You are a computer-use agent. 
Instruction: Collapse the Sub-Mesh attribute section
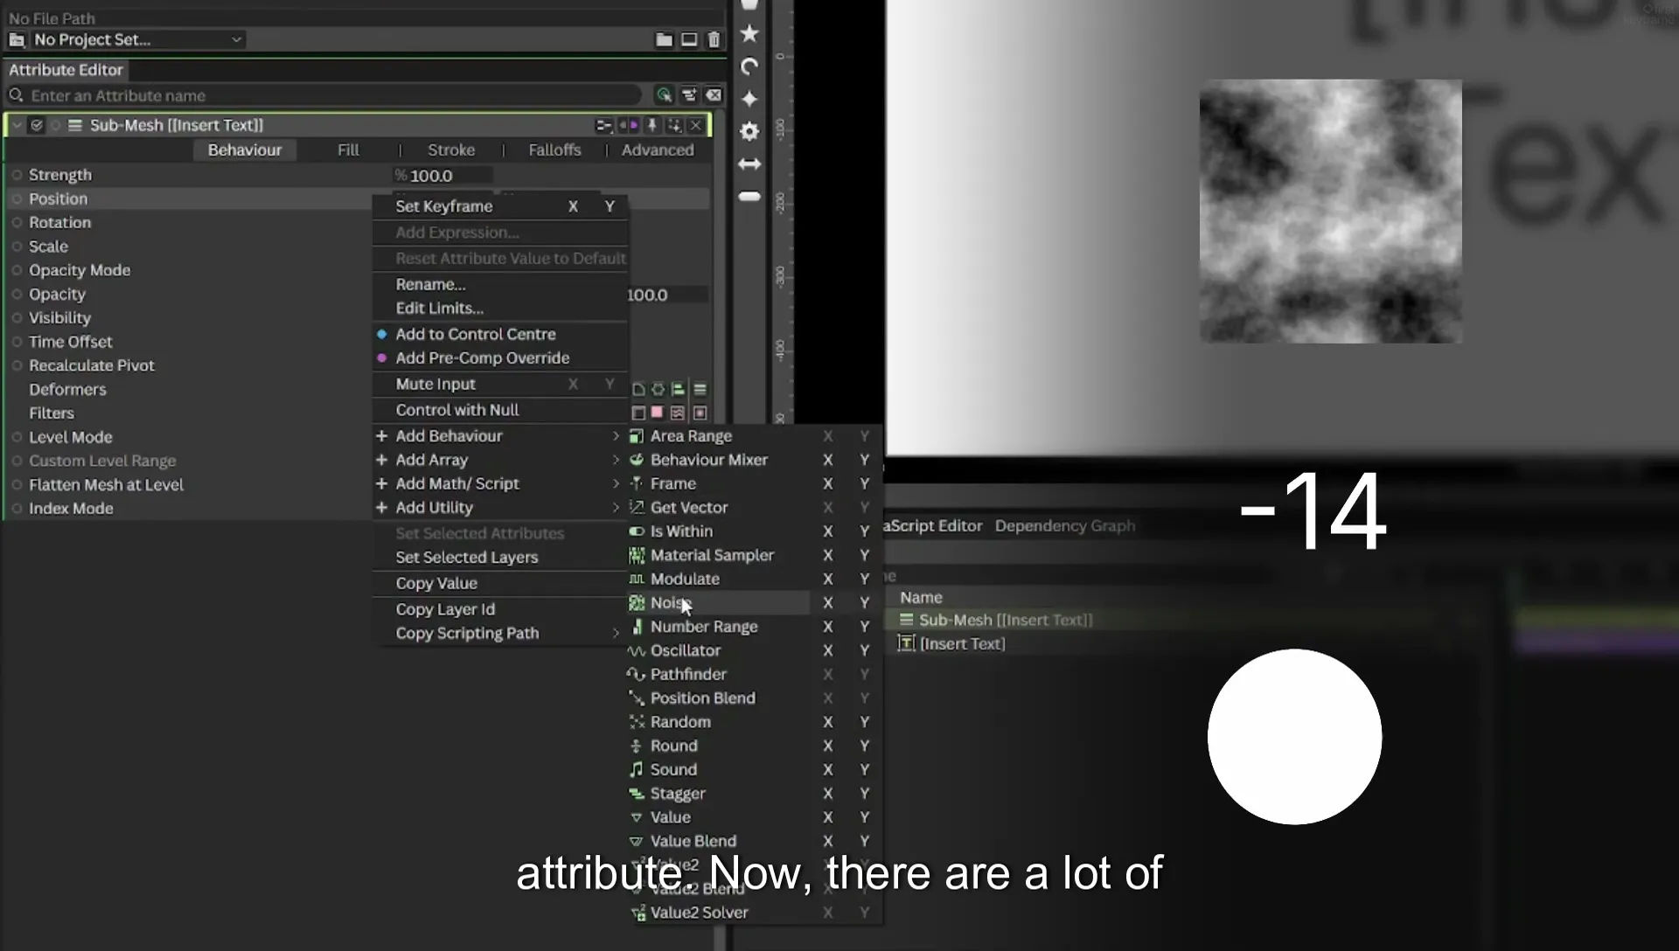click(x=17, y=126)
